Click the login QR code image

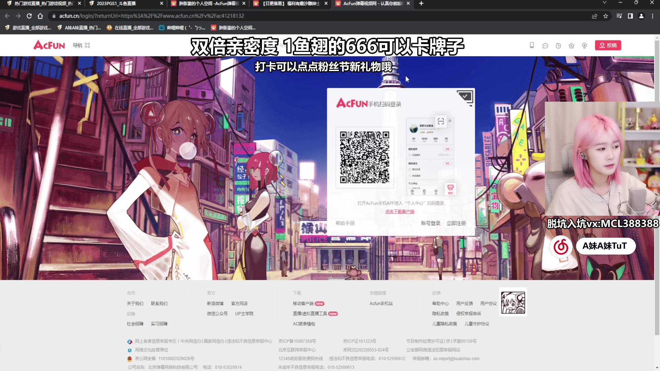point(365,157)
